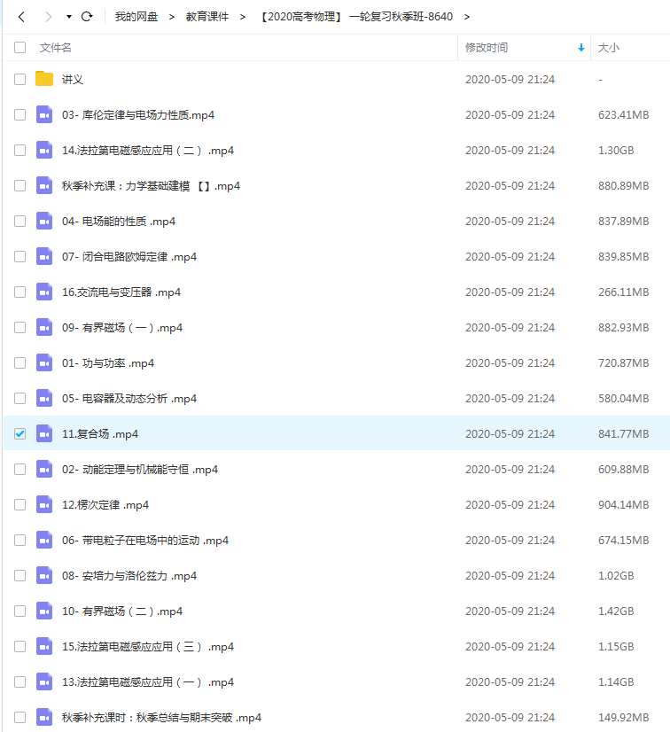This screenshot has width=670, height=732.
Task: Open breadcrumb 【2020高考物理】一轮复习秋季班-8640
Action: (x=355, y=17)
